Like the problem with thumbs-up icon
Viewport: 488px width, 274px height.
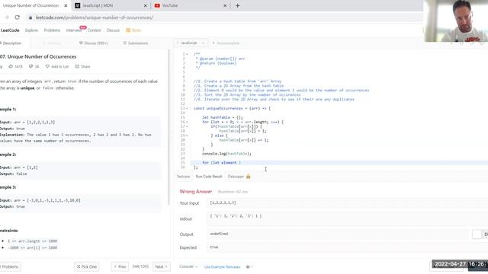click(x=11, y=66)
